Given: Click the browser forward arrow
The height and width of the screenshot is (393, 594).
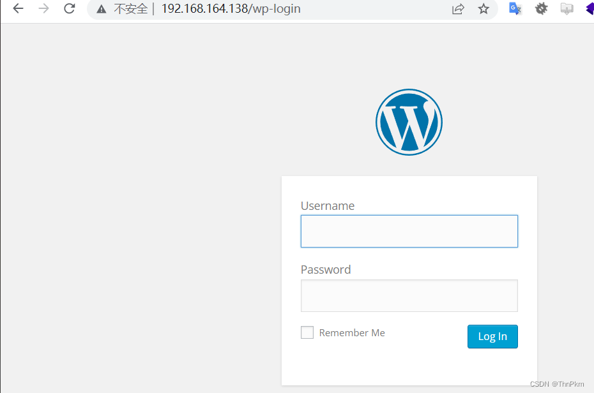Looking at the screenshot, I should (x=44, y=8).
